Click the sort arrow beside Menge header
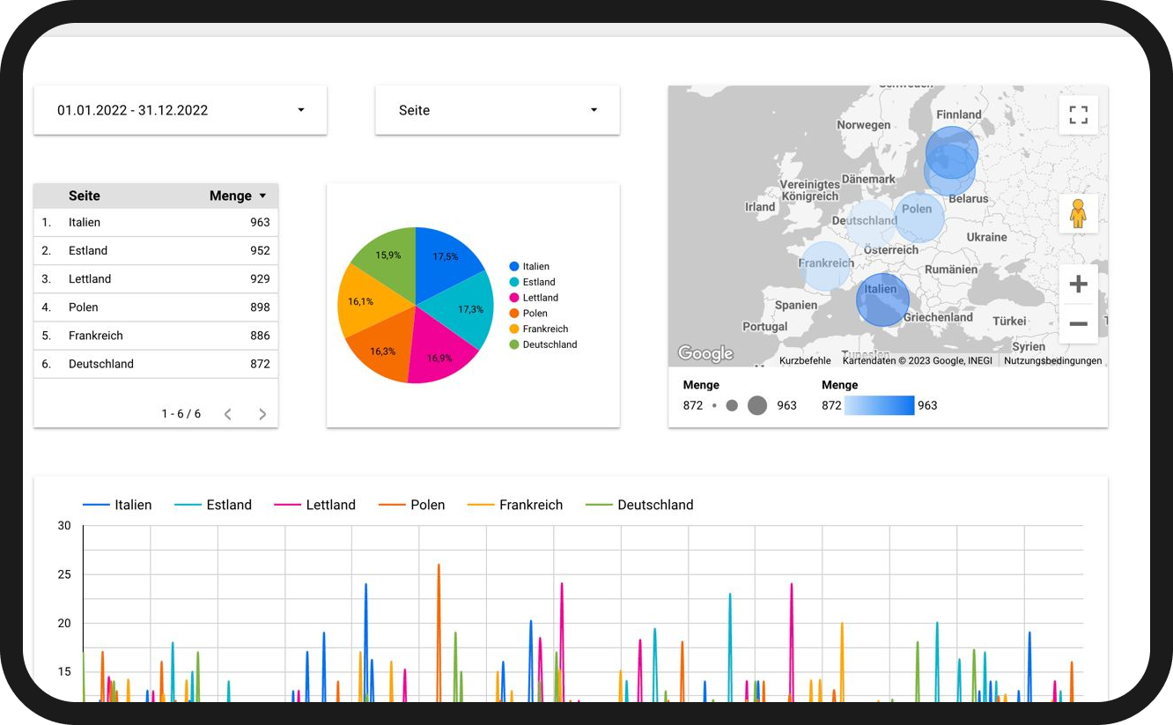Screen dimensions: 1173x725 click(x=262, y=196)
